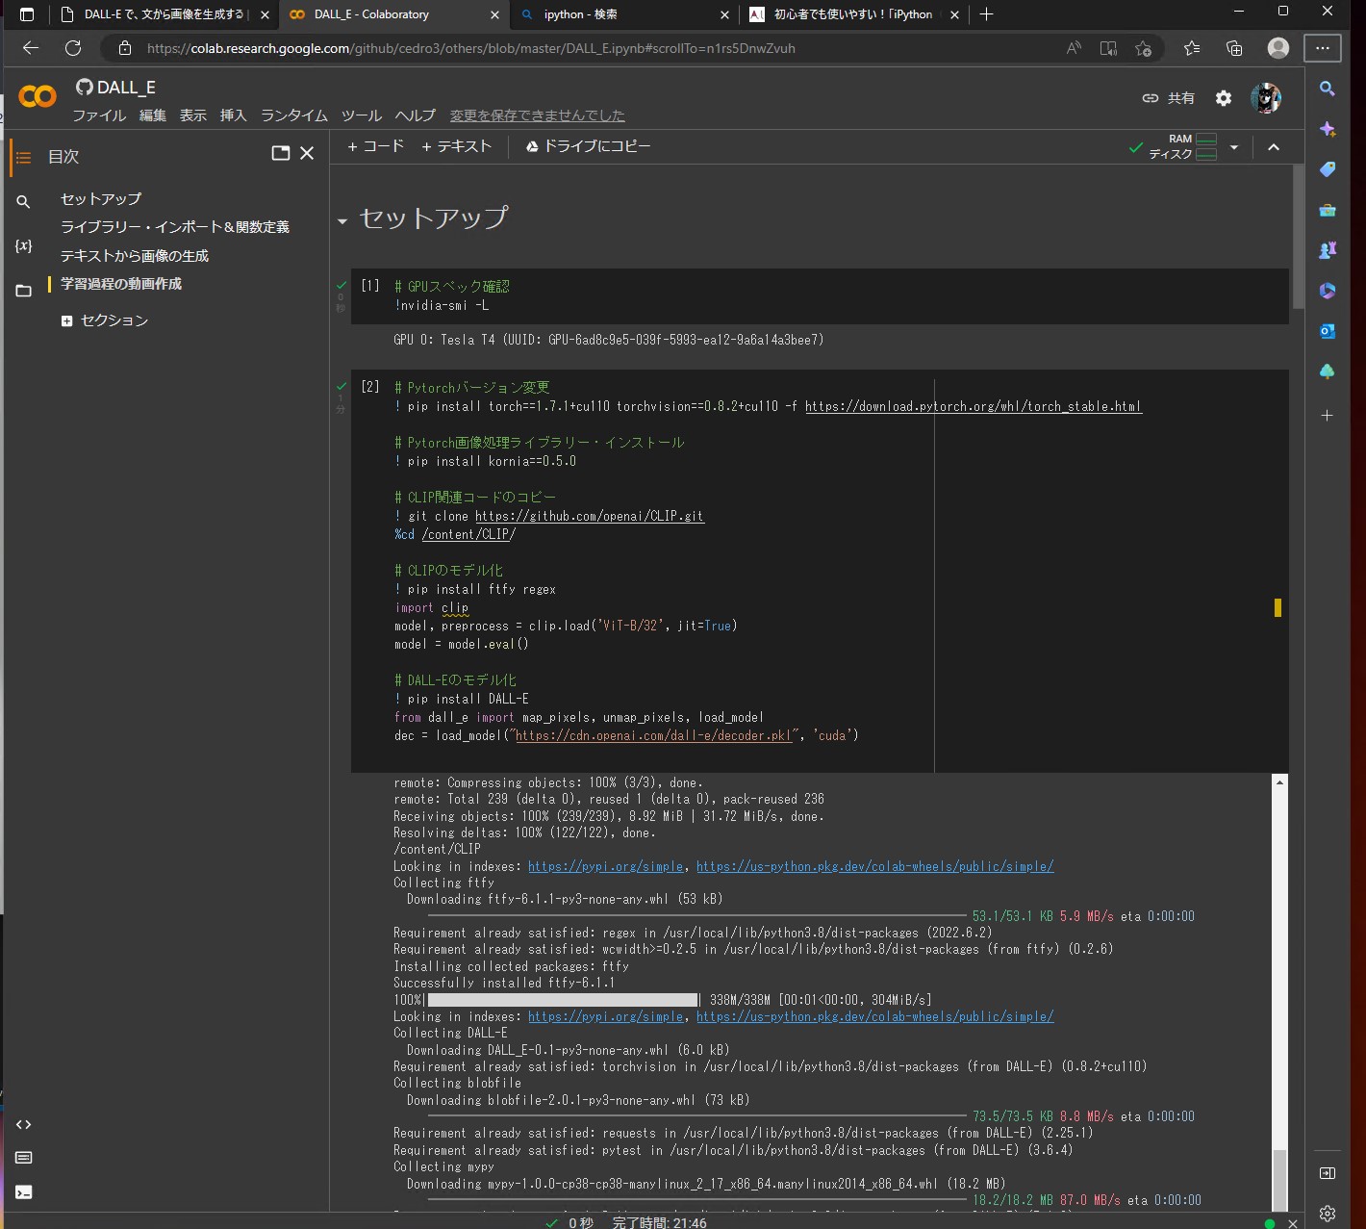The width and height of the screenshot is (1366, 1229).
Task: Click the Colab settings gear icon
Action: [x=1224, y=98]
